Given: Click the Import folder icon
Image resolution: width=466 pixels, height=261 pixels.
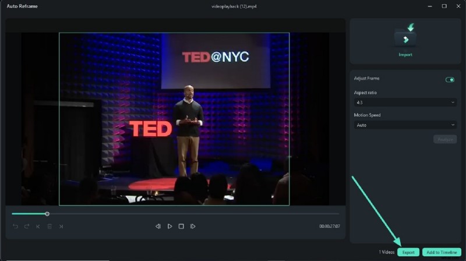Looking at the screenshot, I should [x=405, y=37].
